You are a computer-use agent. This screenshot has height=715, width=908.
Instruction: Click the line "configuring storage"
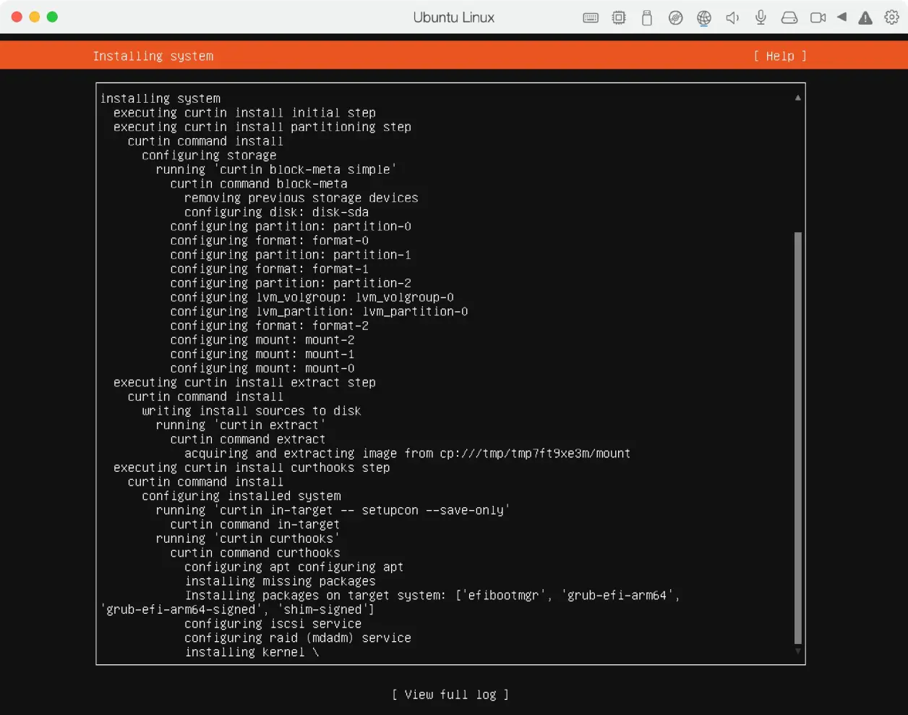click(209, 156)
